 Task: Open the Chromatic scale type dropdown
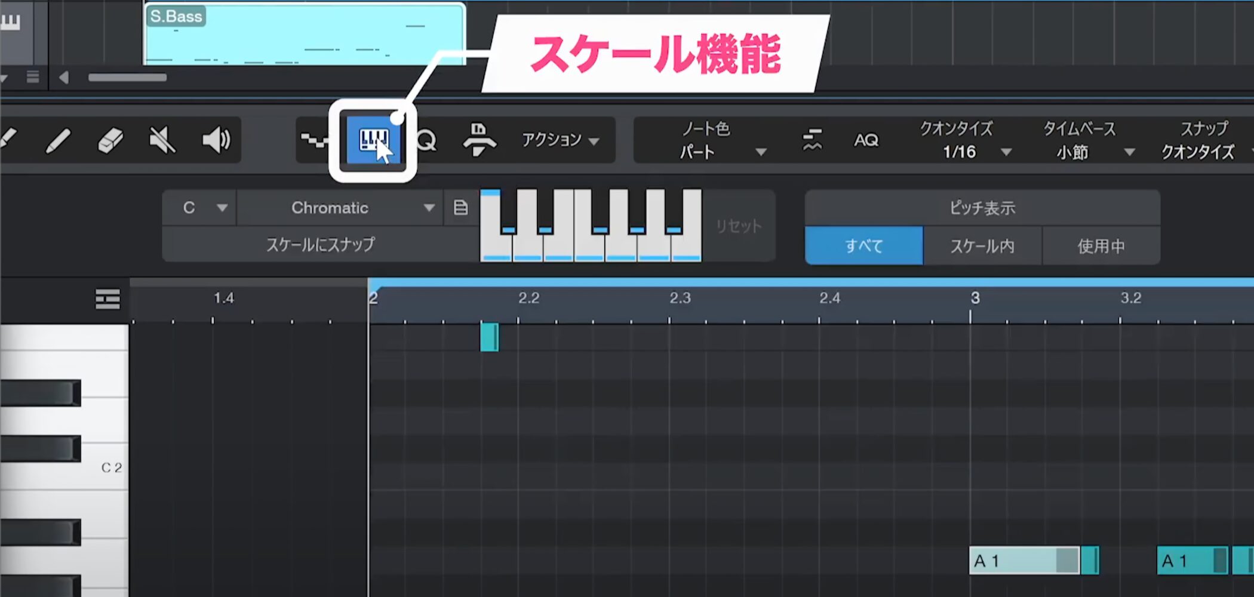click(x=339, y=208)
